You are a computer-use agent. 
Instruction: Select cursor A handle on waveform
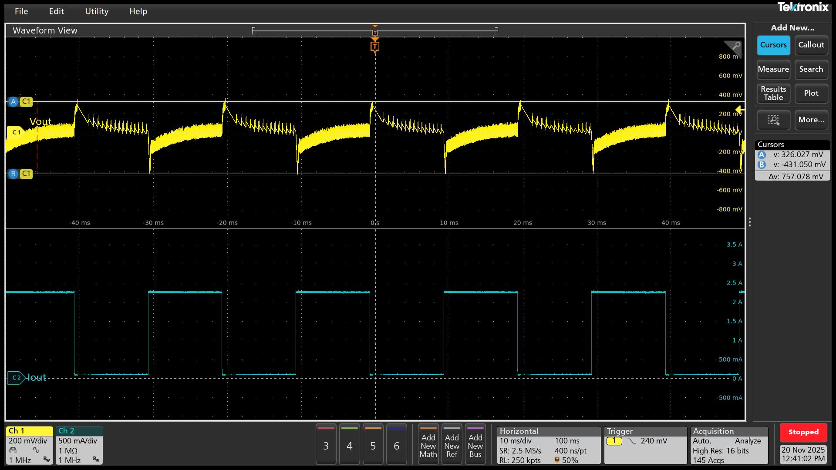coord(13,102)
